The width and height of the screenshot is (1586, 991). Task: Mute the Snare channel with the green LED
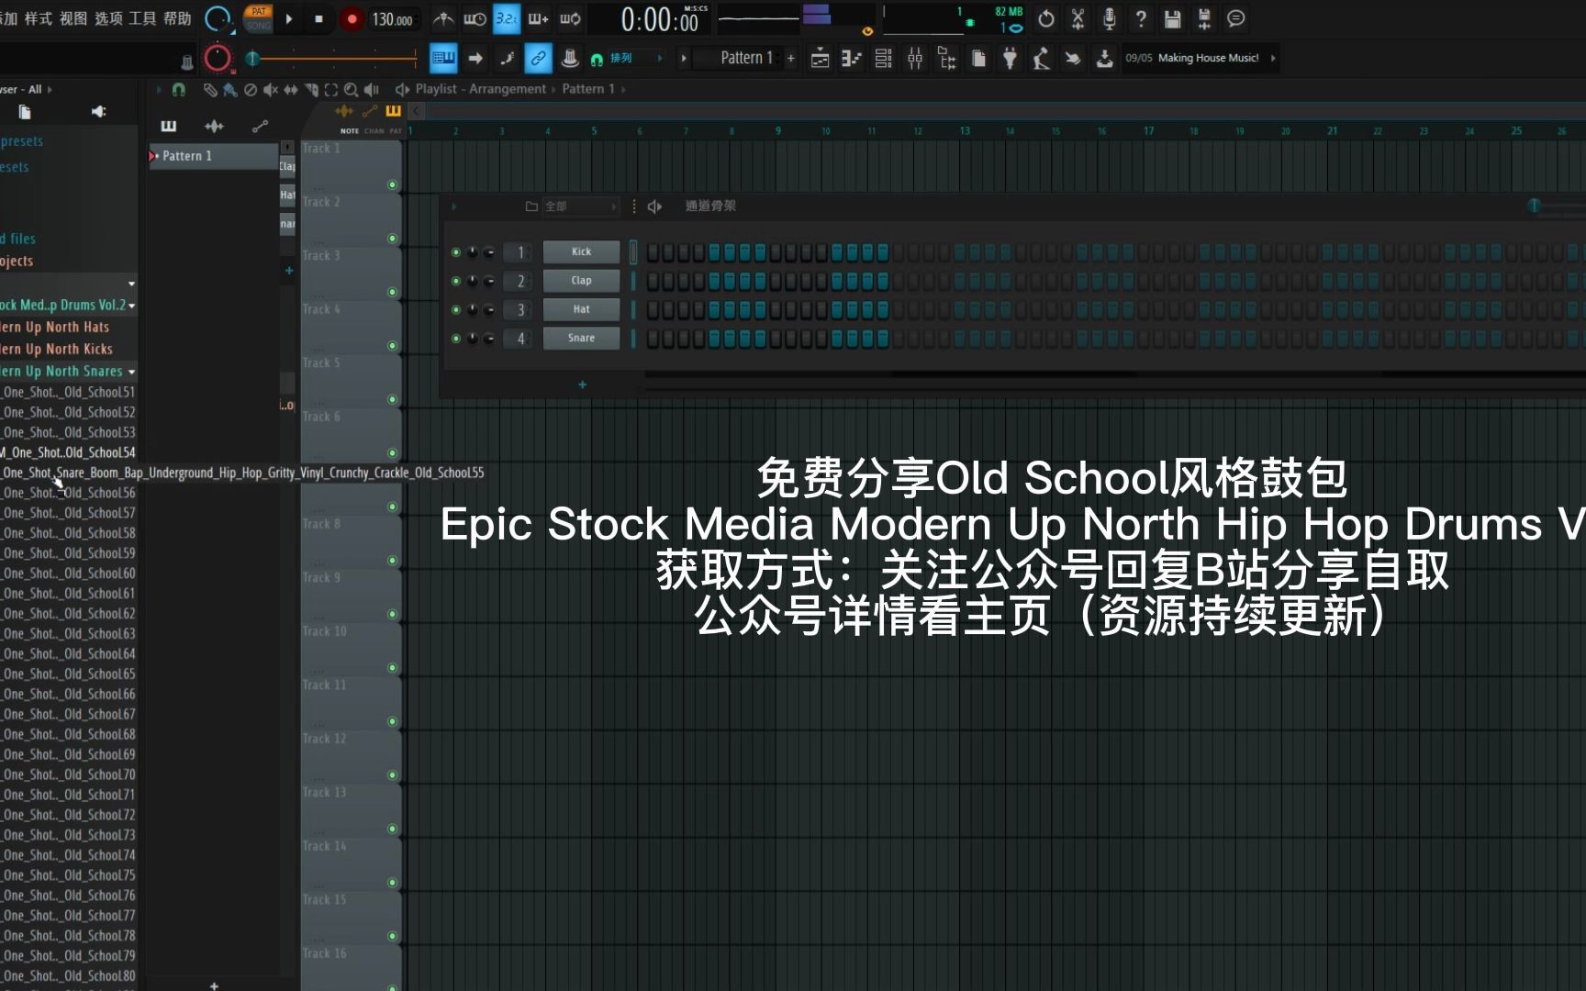[x=456, y=339]
